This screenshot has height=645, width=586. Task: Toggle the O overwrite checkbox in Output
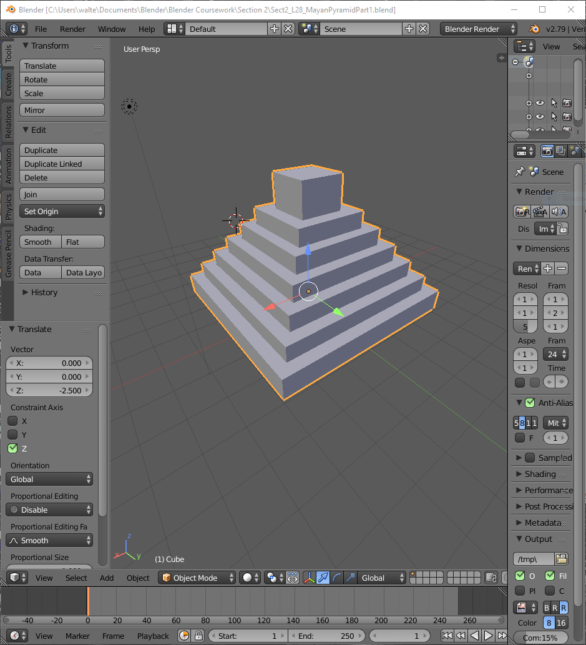[x=520, y=576]
